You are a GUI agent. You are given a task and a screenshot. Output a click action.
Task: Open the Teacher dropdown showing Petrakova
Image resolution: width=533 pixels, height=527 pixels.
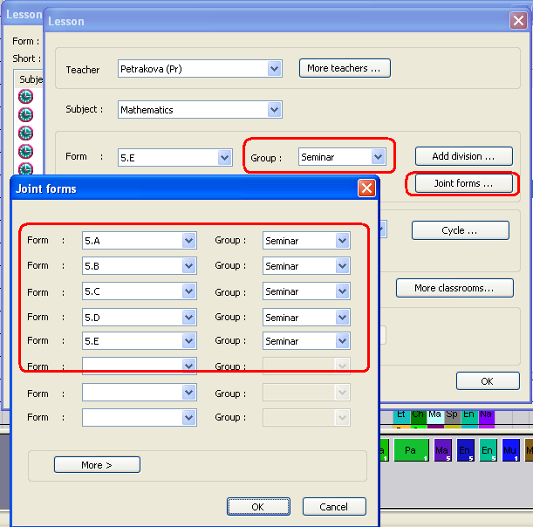click(275, 69)
